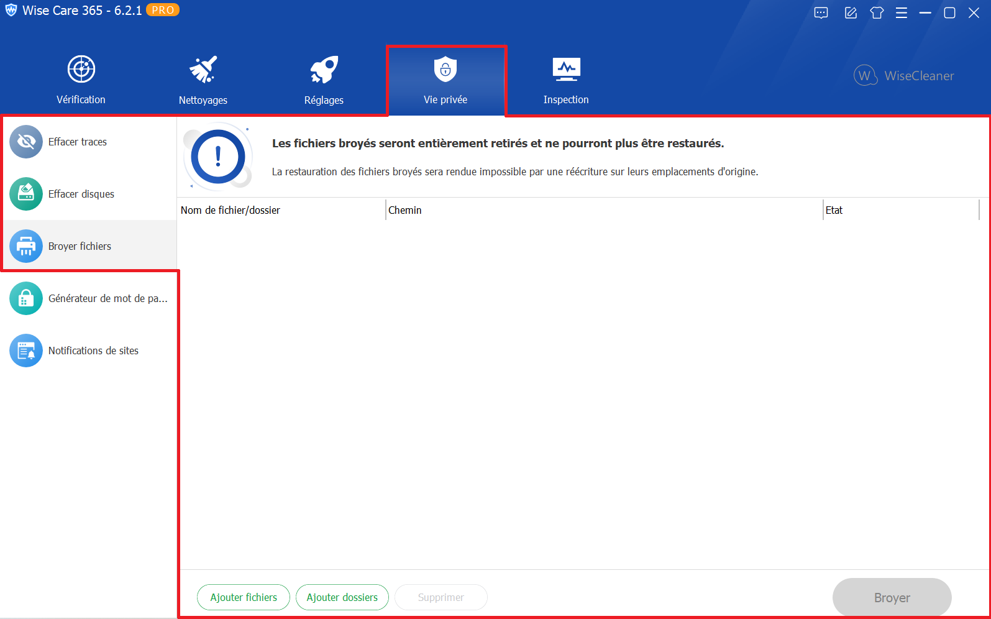Click the Inspection monitor icon

coord(567,69)
